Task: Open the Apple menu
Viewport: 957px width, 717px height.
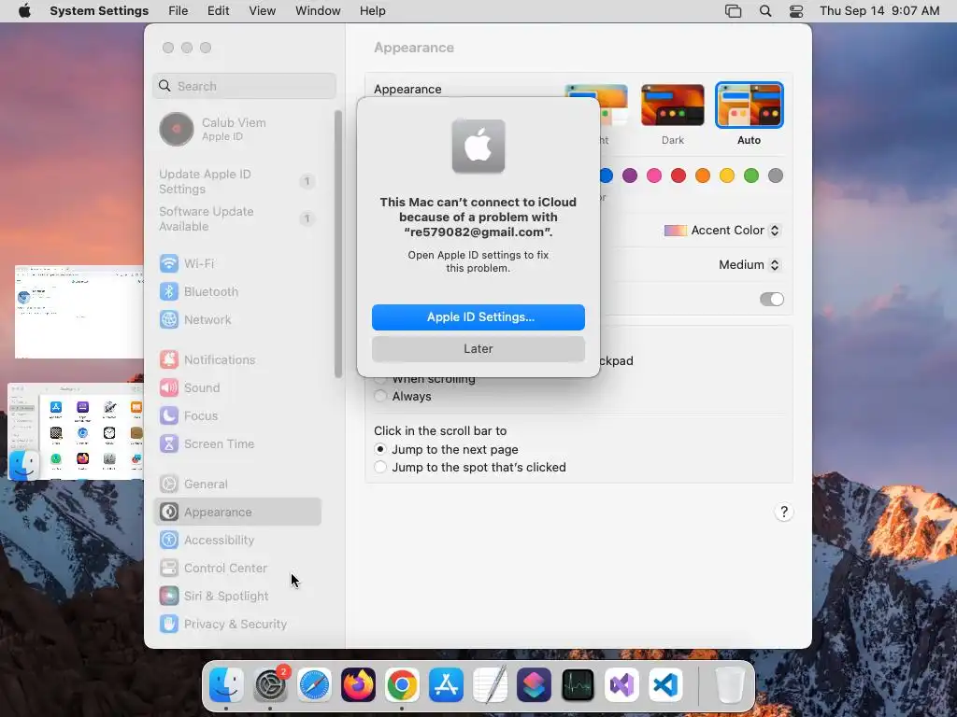Action: click(24, 11)
